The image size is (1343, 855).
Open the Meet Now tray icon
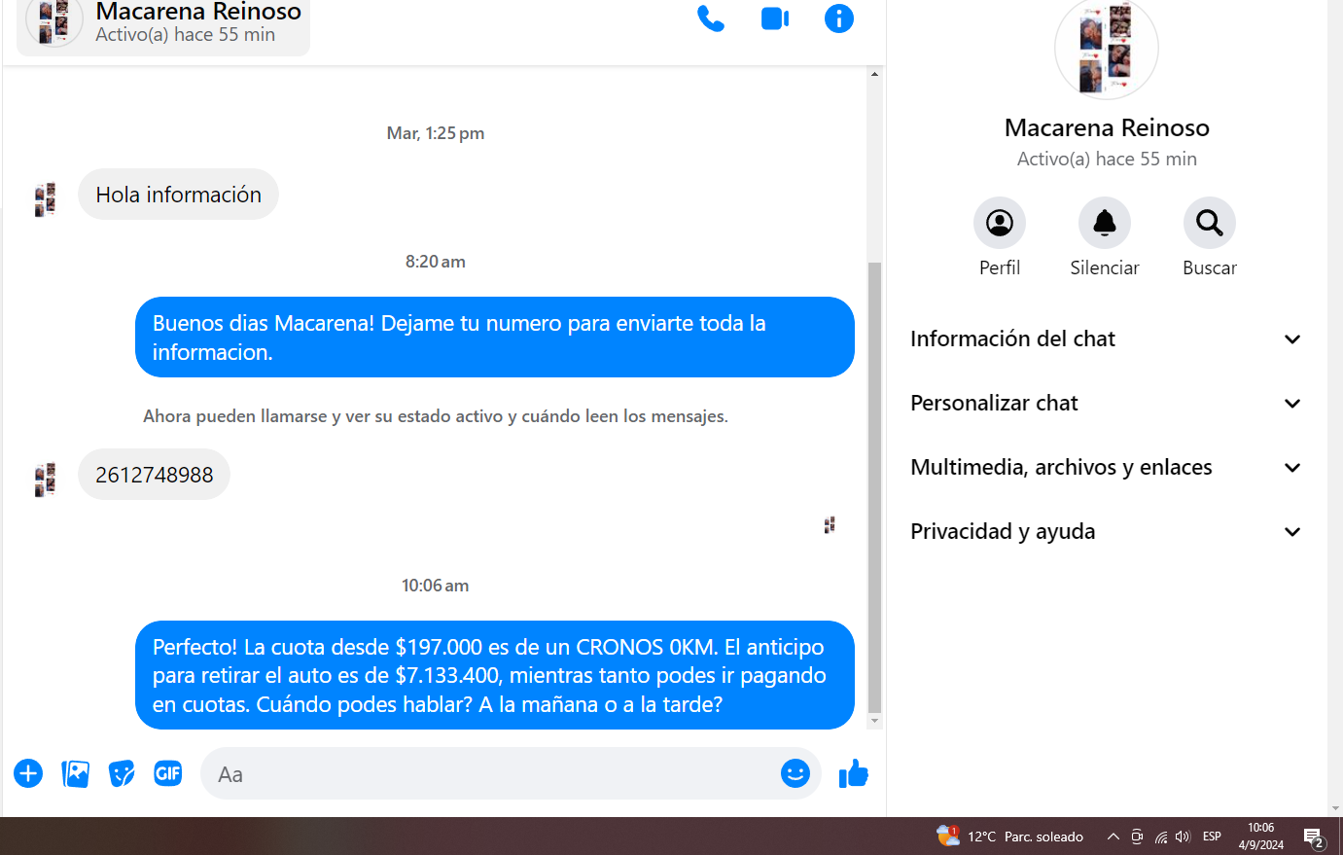[x=1137, y=837]
